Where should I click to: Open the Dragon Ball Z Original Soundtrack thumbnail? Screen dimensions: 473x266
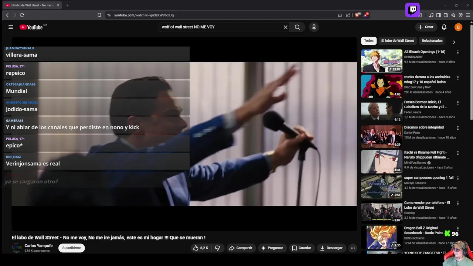coord(382,237)
